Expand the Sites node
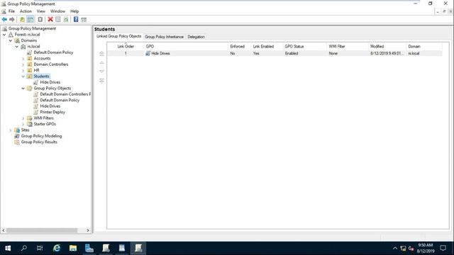Image resolution: width=454 pixels, height=255 pixels. (11, 130)
